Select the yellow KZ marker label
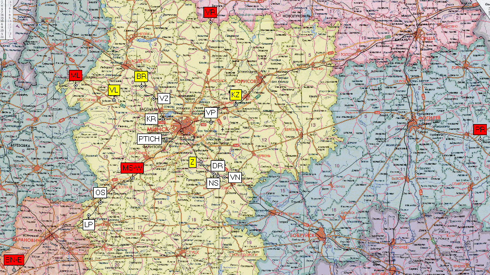 (236, 95)
